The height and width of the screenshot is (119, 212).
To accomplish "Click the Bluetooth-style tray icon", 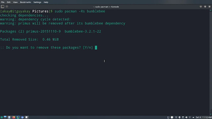I will [176, 117].
